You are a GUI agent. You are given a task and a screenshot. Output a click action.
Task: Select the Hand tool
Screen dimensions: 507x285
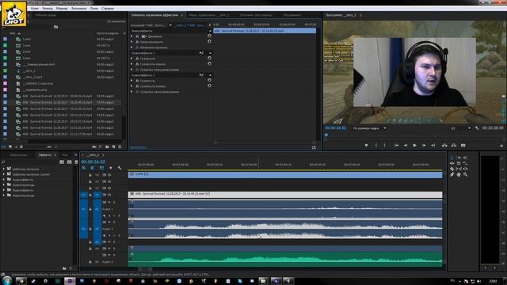pyautogui.click(x=459, y=174)
